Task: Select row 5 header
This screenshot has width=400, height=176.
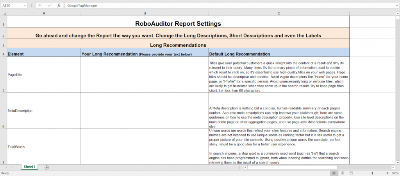Action: 3,74
